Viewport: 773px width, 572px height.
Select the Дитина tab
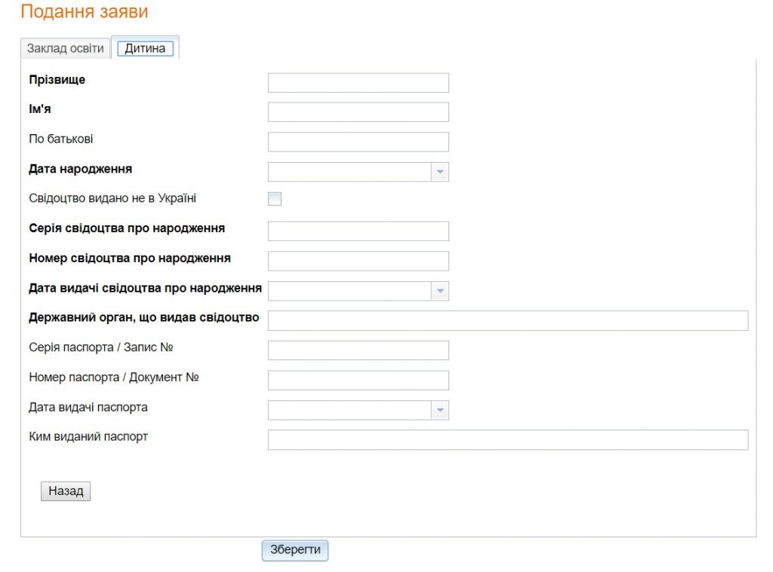145,48
